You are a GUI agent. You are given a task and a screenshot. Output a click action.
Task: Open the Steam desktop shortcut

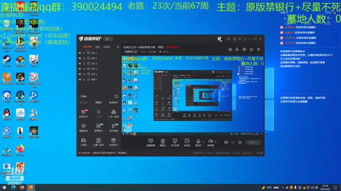coord(6,61)
